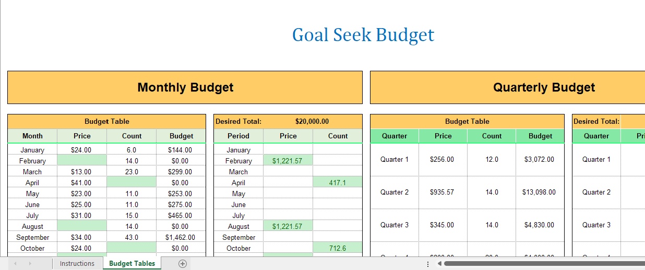This screenshot has width=645, height=270.
Task: Go to previous sheet with left arrow
Action: pyautogui.click(x=15, y=264)
